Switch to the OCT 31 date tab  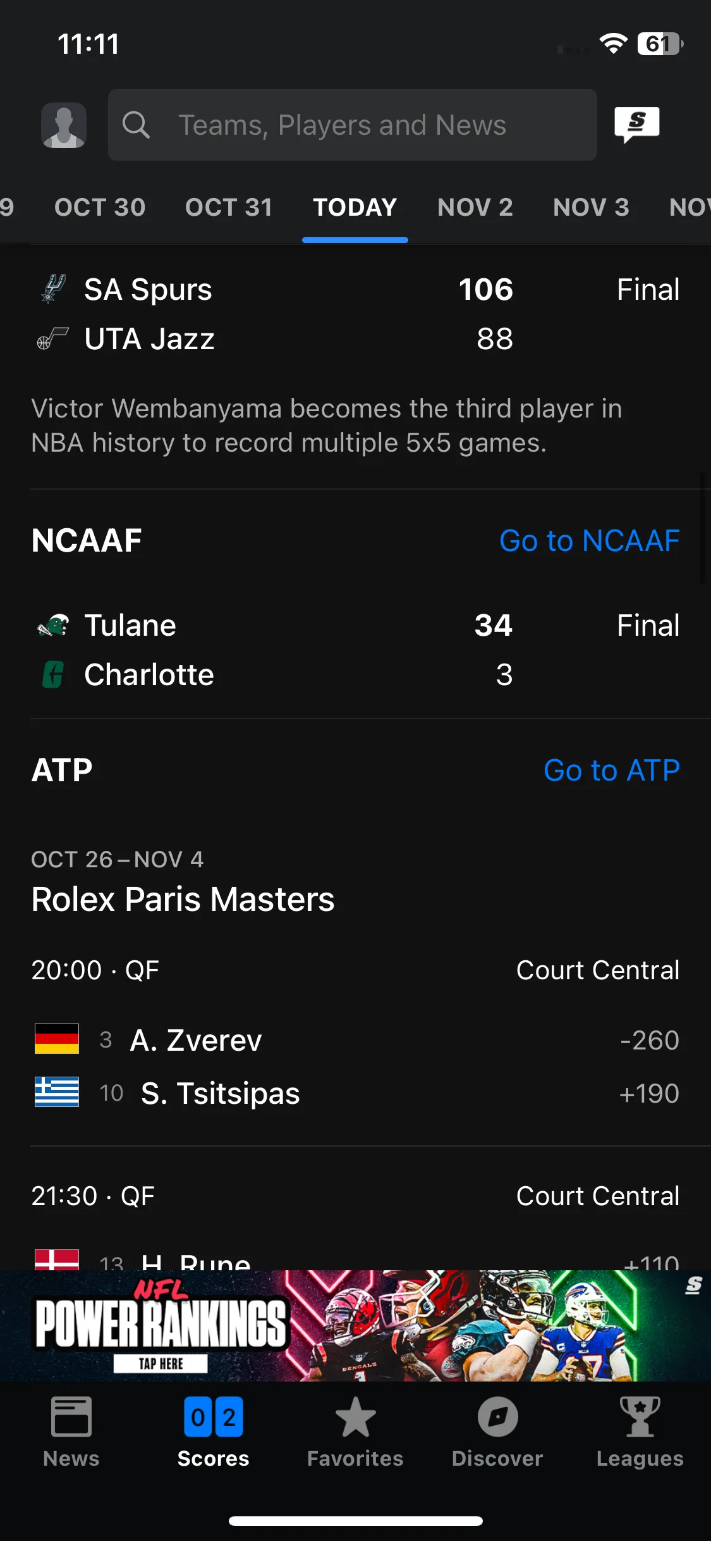pyautogui.click(x=229, y=207)
